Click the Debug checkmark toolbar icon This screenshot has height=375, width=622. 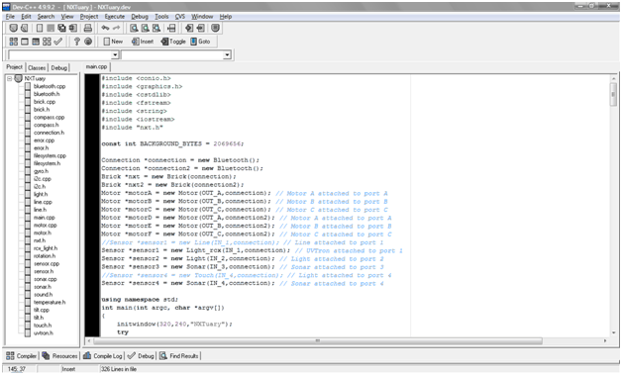click(x=57, y=42)
